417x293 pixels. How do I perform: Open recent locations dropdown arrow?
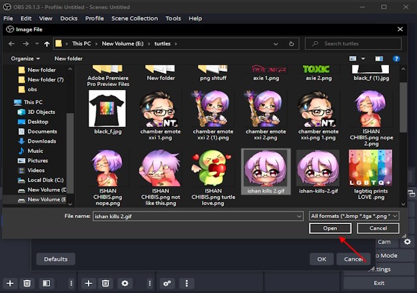pyautogui.click(x=37, y=44)
